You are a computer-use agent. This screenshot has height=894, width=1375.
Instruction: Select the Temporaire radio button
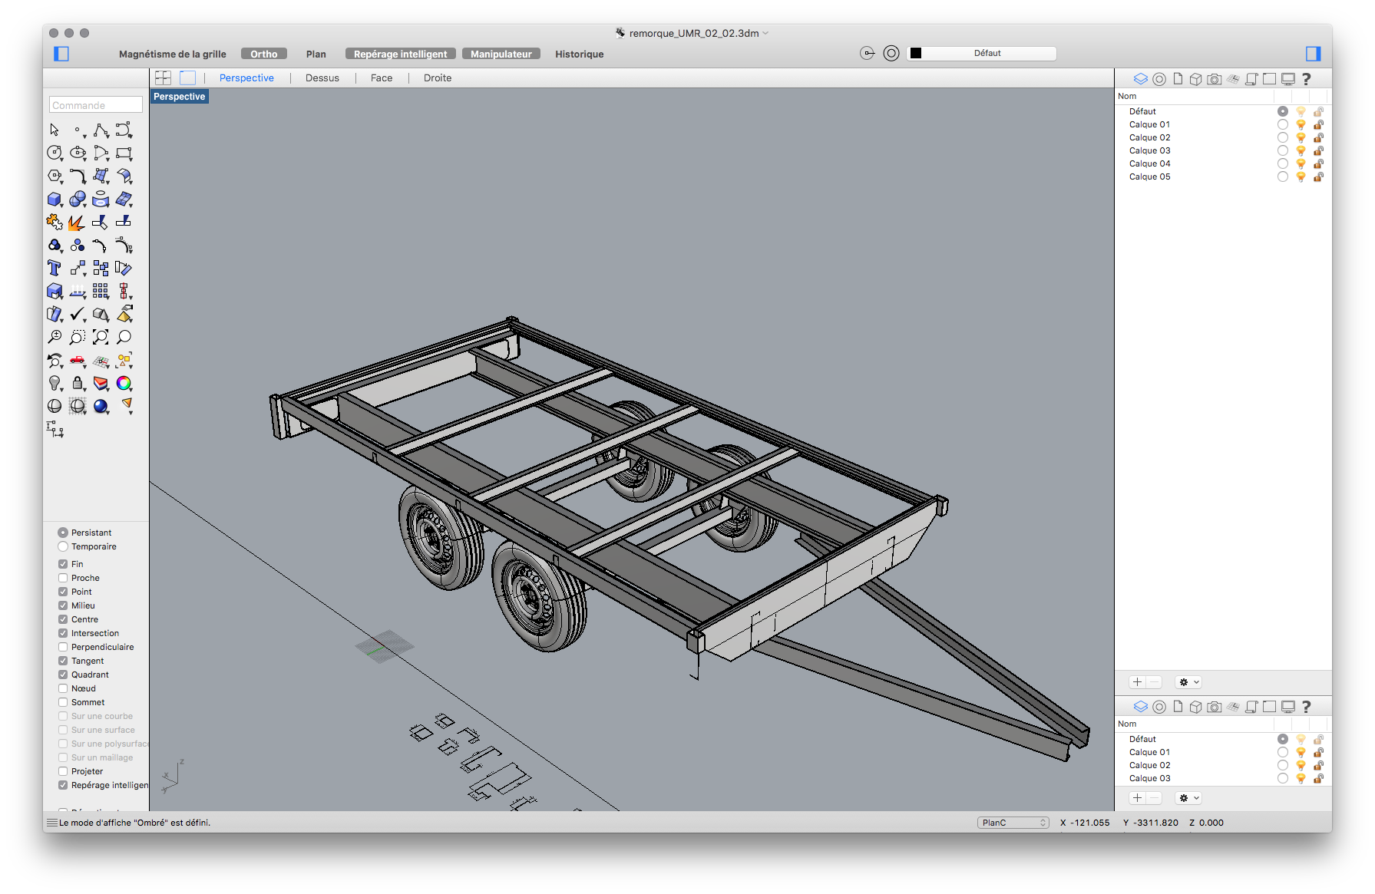coord(63,546)
